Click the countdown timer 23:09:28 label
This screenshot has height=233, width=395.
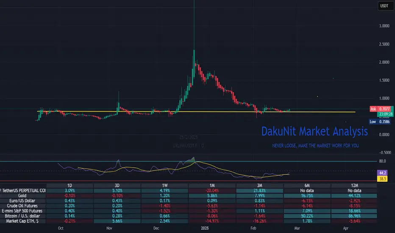(x=385, y=114)
